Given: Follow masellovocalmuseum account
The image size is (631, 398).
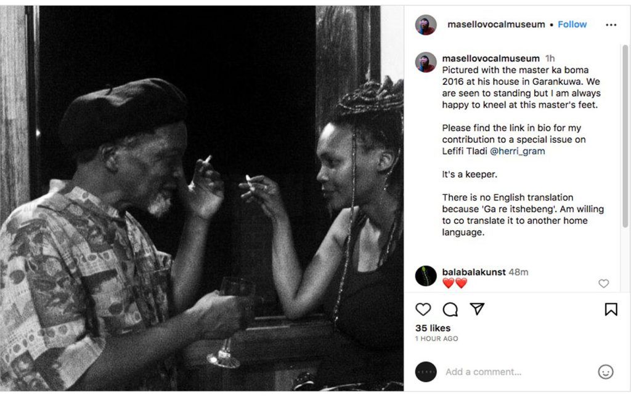Looking at the screenshot, I should (572, 25).
